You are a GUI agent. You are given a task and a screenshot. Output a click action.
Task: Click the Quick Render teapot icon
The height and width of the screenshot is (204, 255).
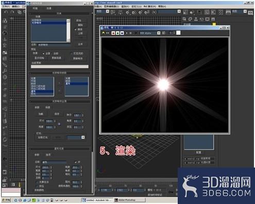251,13
